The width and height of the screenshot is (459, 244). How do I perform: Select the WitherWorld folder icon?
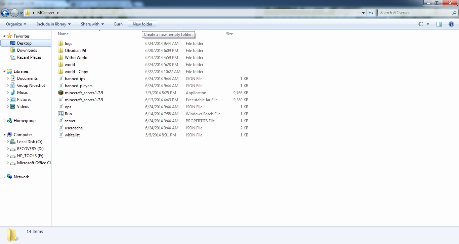60,58
